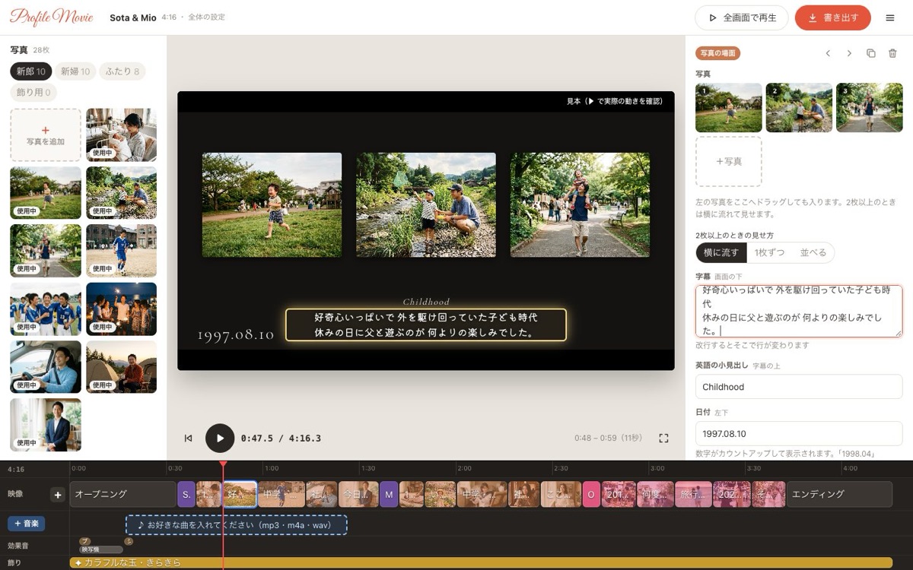Select the オープニング clip in the timeline
The width and height of the screenshot is (913, 570).
(x=122, y=494)
